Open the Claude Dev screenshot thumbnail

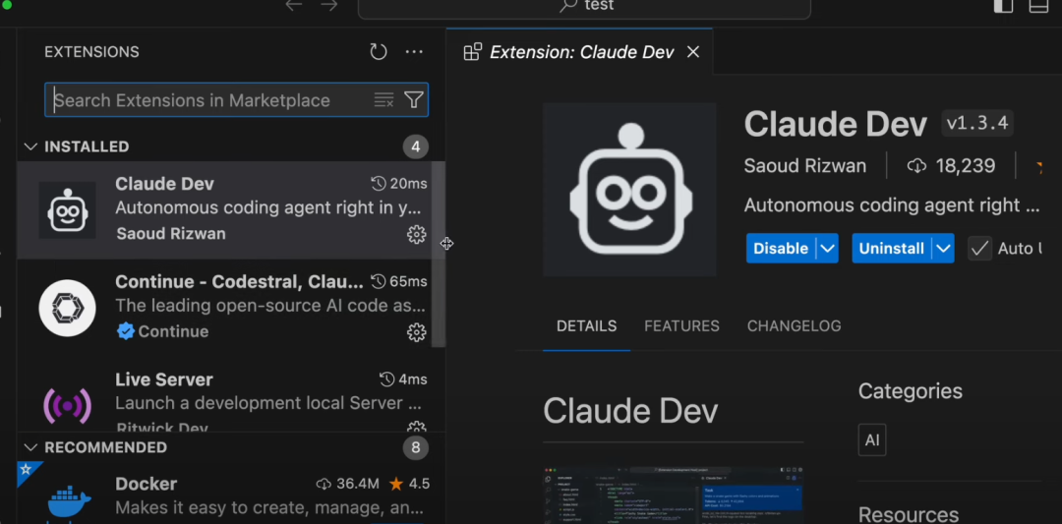tap(674, 495)
